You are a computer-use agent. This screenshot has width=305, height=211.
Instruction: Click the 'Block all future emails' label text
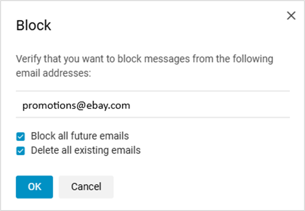(80, 136)
